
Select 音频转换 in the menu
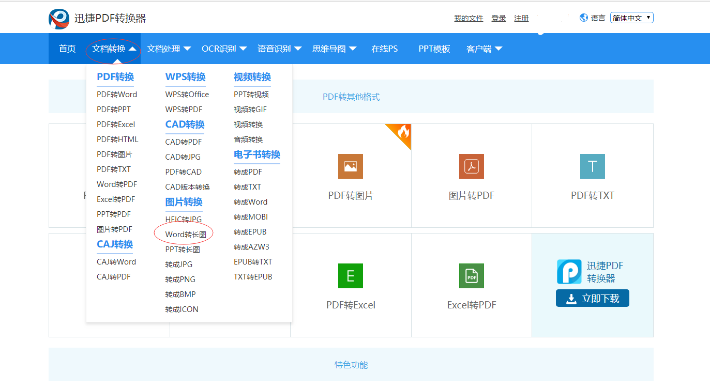pos(248,139)
